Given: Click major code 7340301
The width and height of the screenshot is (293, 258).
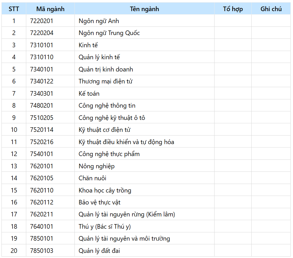Looking at the screenshot, I should (42, 94).
